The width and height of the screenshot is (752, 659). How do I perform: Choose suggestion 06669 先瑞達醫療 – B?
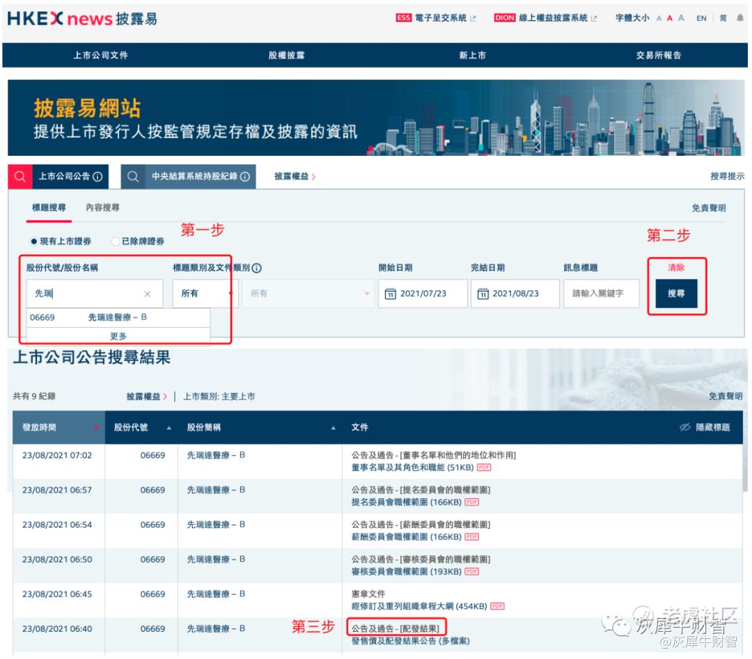(118, 317)
